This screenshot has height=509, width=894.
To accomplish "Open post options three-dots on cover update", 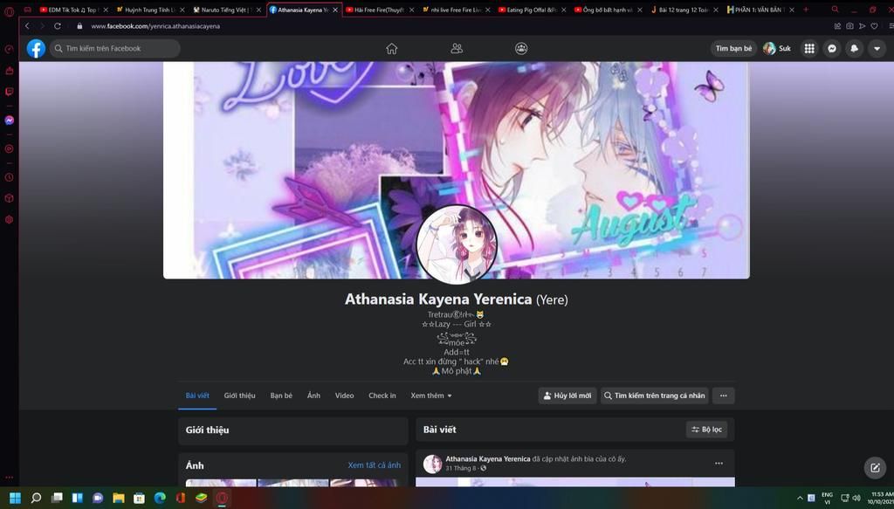I will pyautogui.click(x=719, y=464).
